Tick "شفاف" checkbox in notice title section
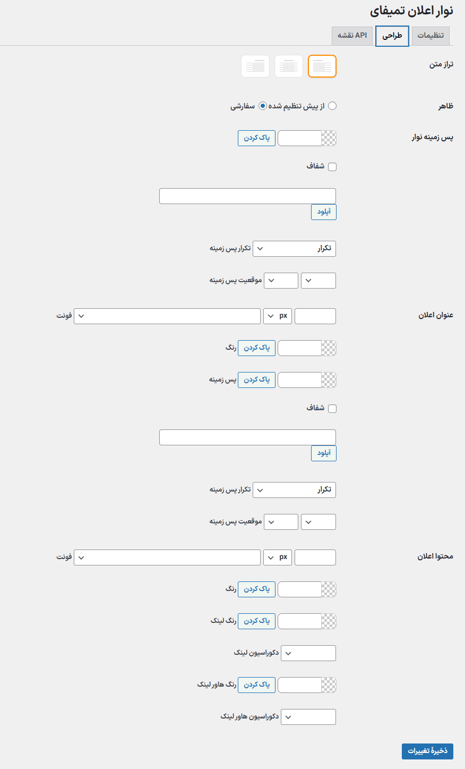 (332, 409)
